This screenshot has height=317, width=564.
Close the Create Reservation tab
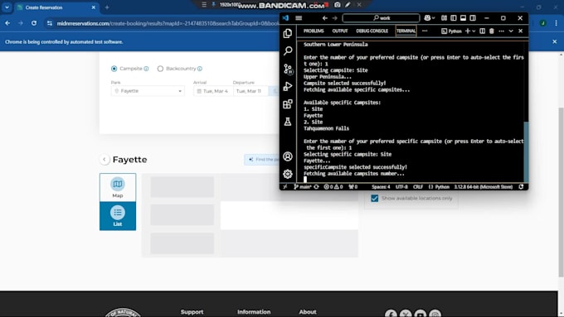94,7
